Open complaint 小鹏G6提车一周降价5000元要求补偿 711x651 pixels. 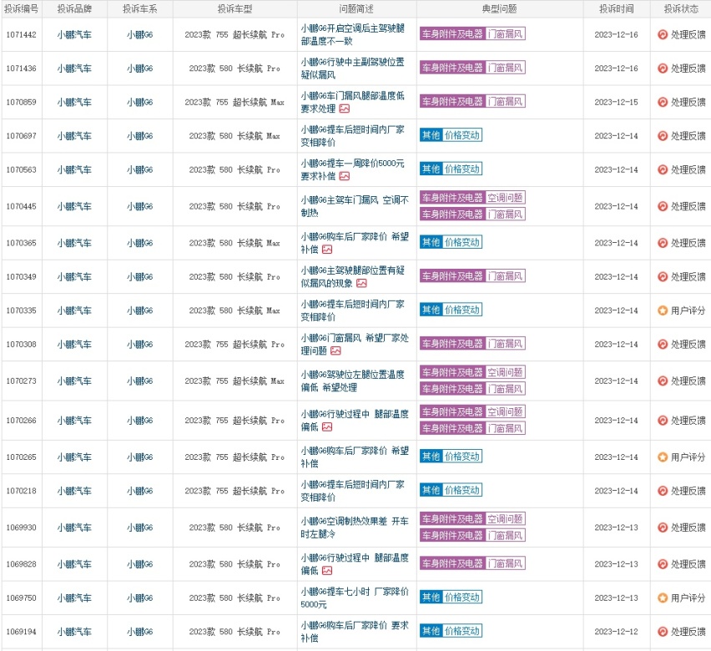point(352,169)
